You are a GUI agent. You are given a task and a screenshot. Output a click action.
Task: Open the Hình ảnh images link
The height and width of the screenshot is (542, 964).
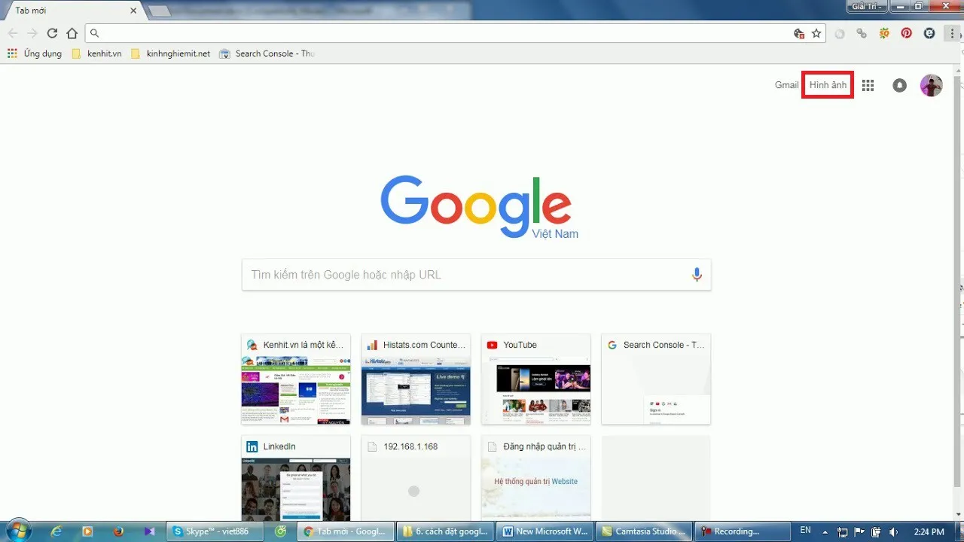[828, 85]
